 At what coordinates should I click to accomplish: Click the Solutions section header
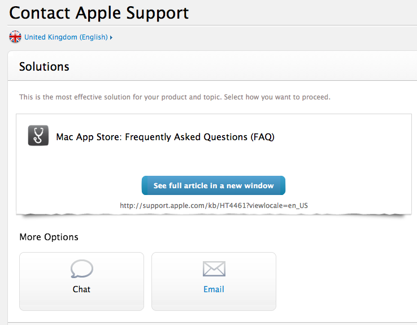point(212,66)
